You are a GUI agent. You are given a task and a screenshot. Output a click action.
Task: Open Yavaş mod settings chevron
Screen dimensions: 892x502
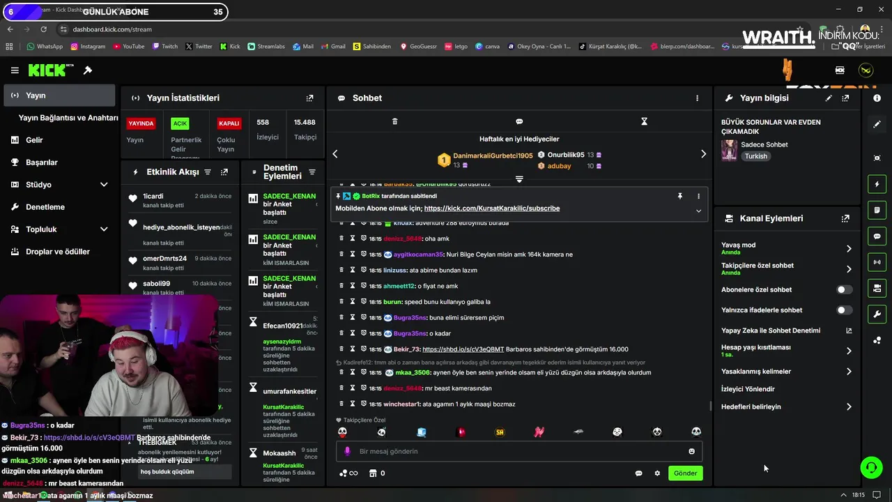849,248
